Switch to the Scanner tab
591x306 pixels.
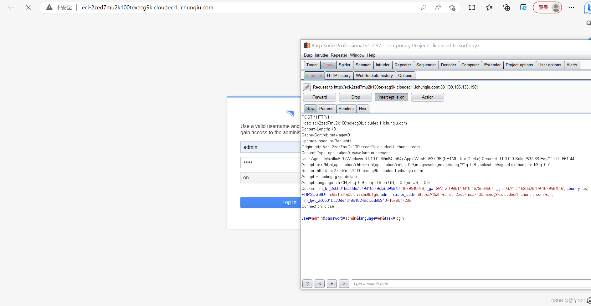(363, 65)
